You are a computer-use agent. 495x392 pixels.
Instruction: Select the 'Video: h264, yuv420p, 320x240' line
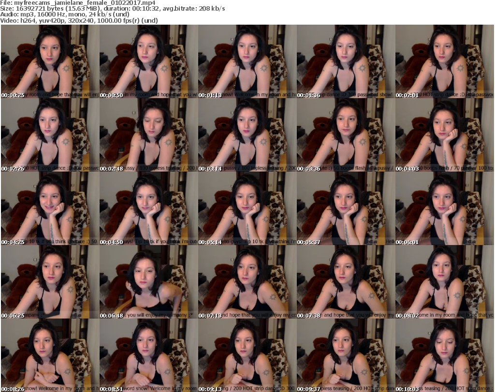[79, 20]
